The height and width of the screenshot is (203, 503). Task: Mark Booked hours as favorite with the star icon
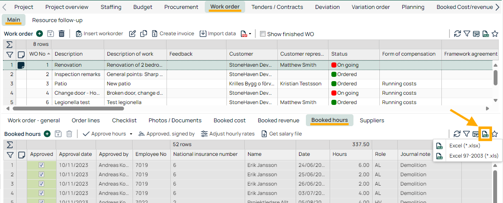point(495,134)
